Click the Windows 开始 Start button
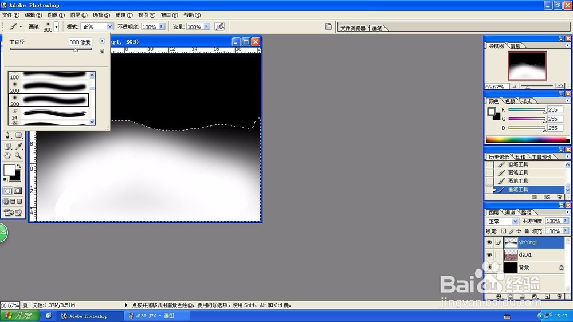Screen dimensions: 573x322 pos(21,316)
